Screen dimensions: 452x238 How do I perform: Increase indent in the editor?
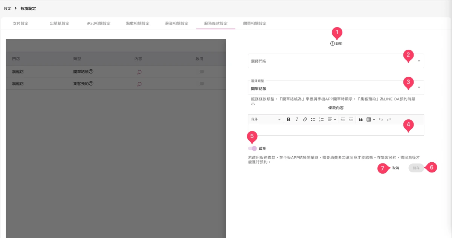tap(351, 119)
